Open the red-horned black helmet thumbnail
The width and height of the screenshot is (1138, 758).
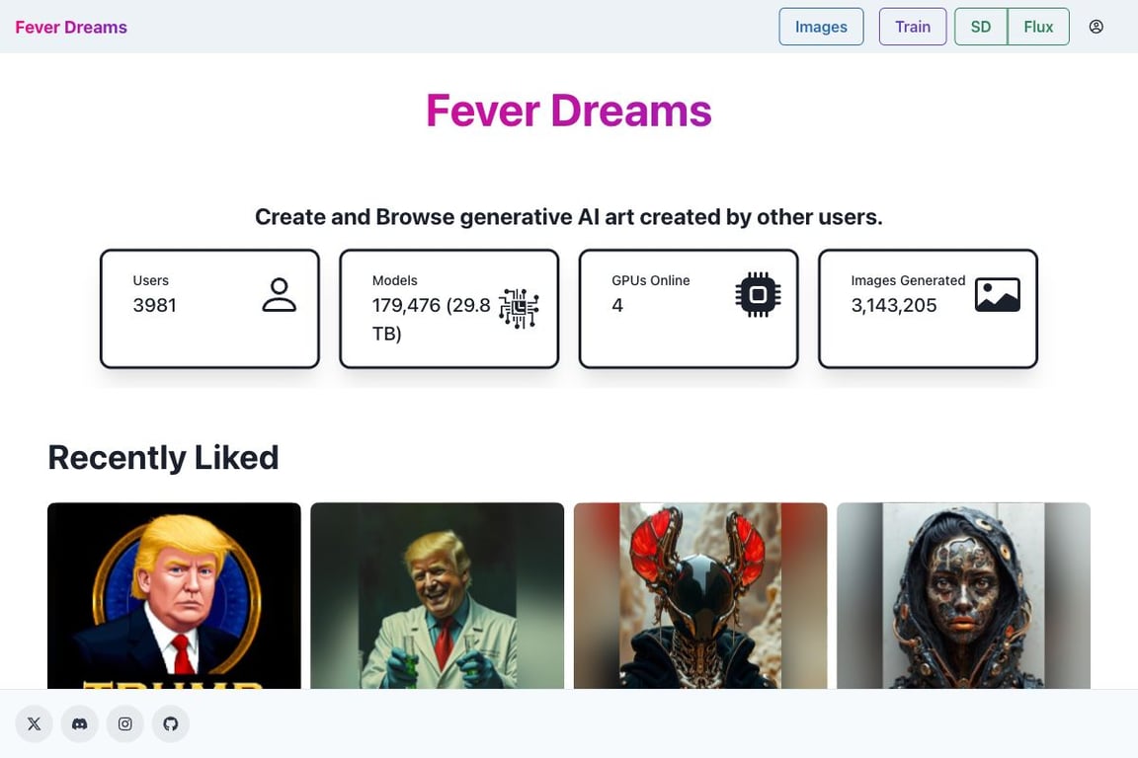pyautogui.click(x=700, y=595)
